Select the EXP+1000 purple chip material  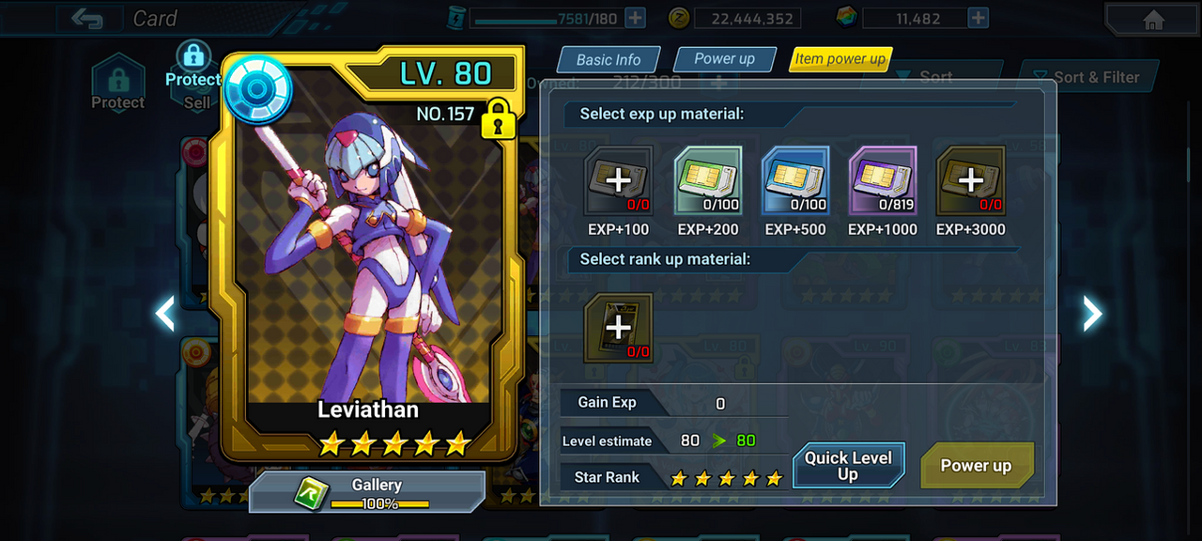coord(883,180)
